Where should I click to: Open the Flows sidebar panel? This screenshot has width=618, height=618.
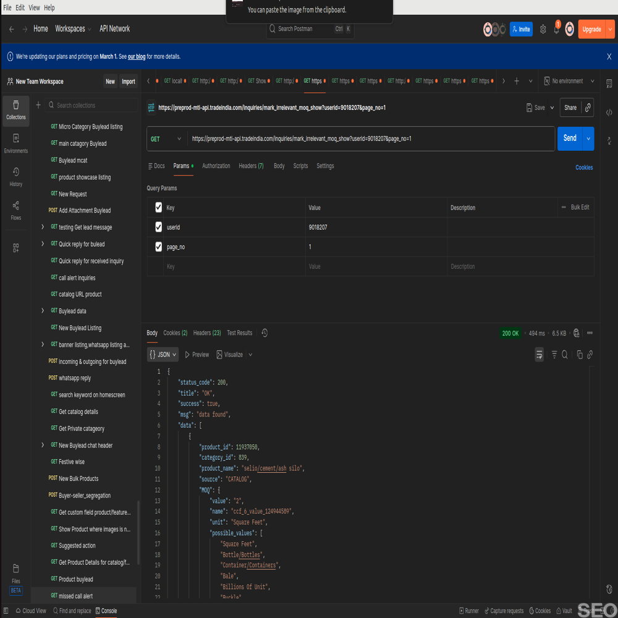click(x=16, y=211)
